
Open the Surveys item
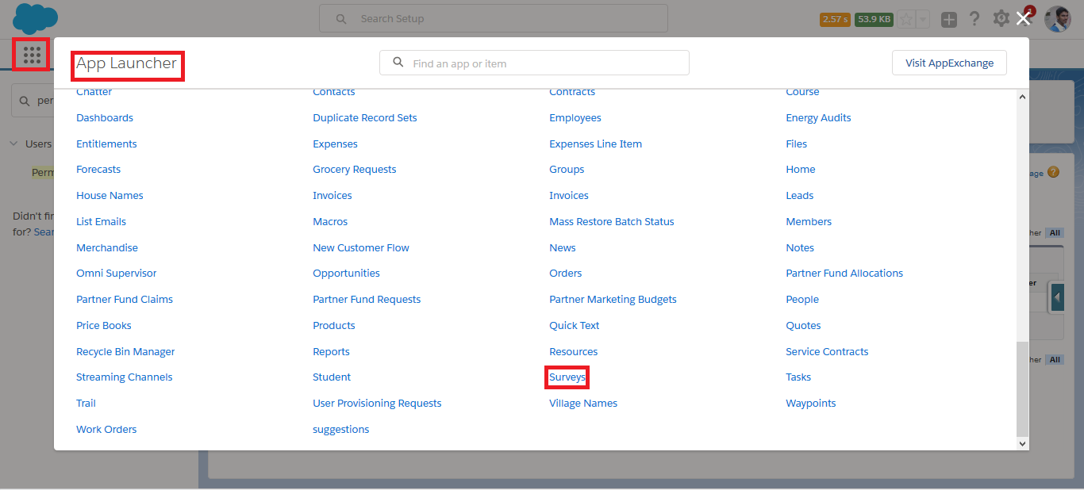coord(567,377)
